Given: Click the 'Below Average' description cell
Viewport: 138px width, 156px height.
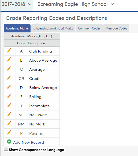Looking at the screenshot, I should [x=43, y=88].
